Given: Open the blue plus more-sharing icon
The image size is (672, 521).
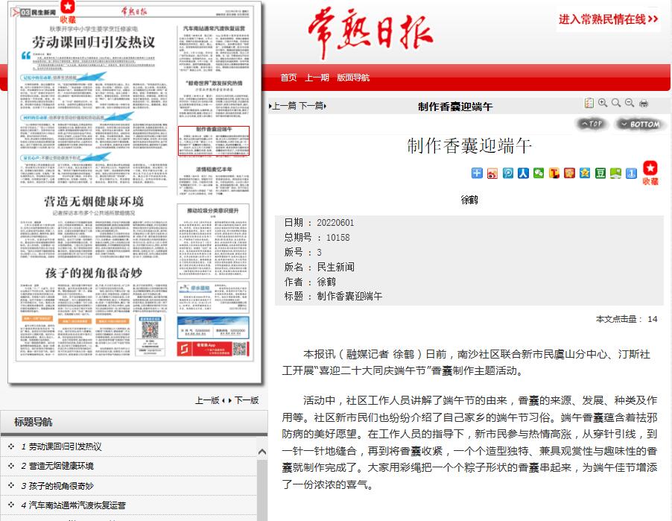Looking at the screenshot, I should tap(477, 173).
